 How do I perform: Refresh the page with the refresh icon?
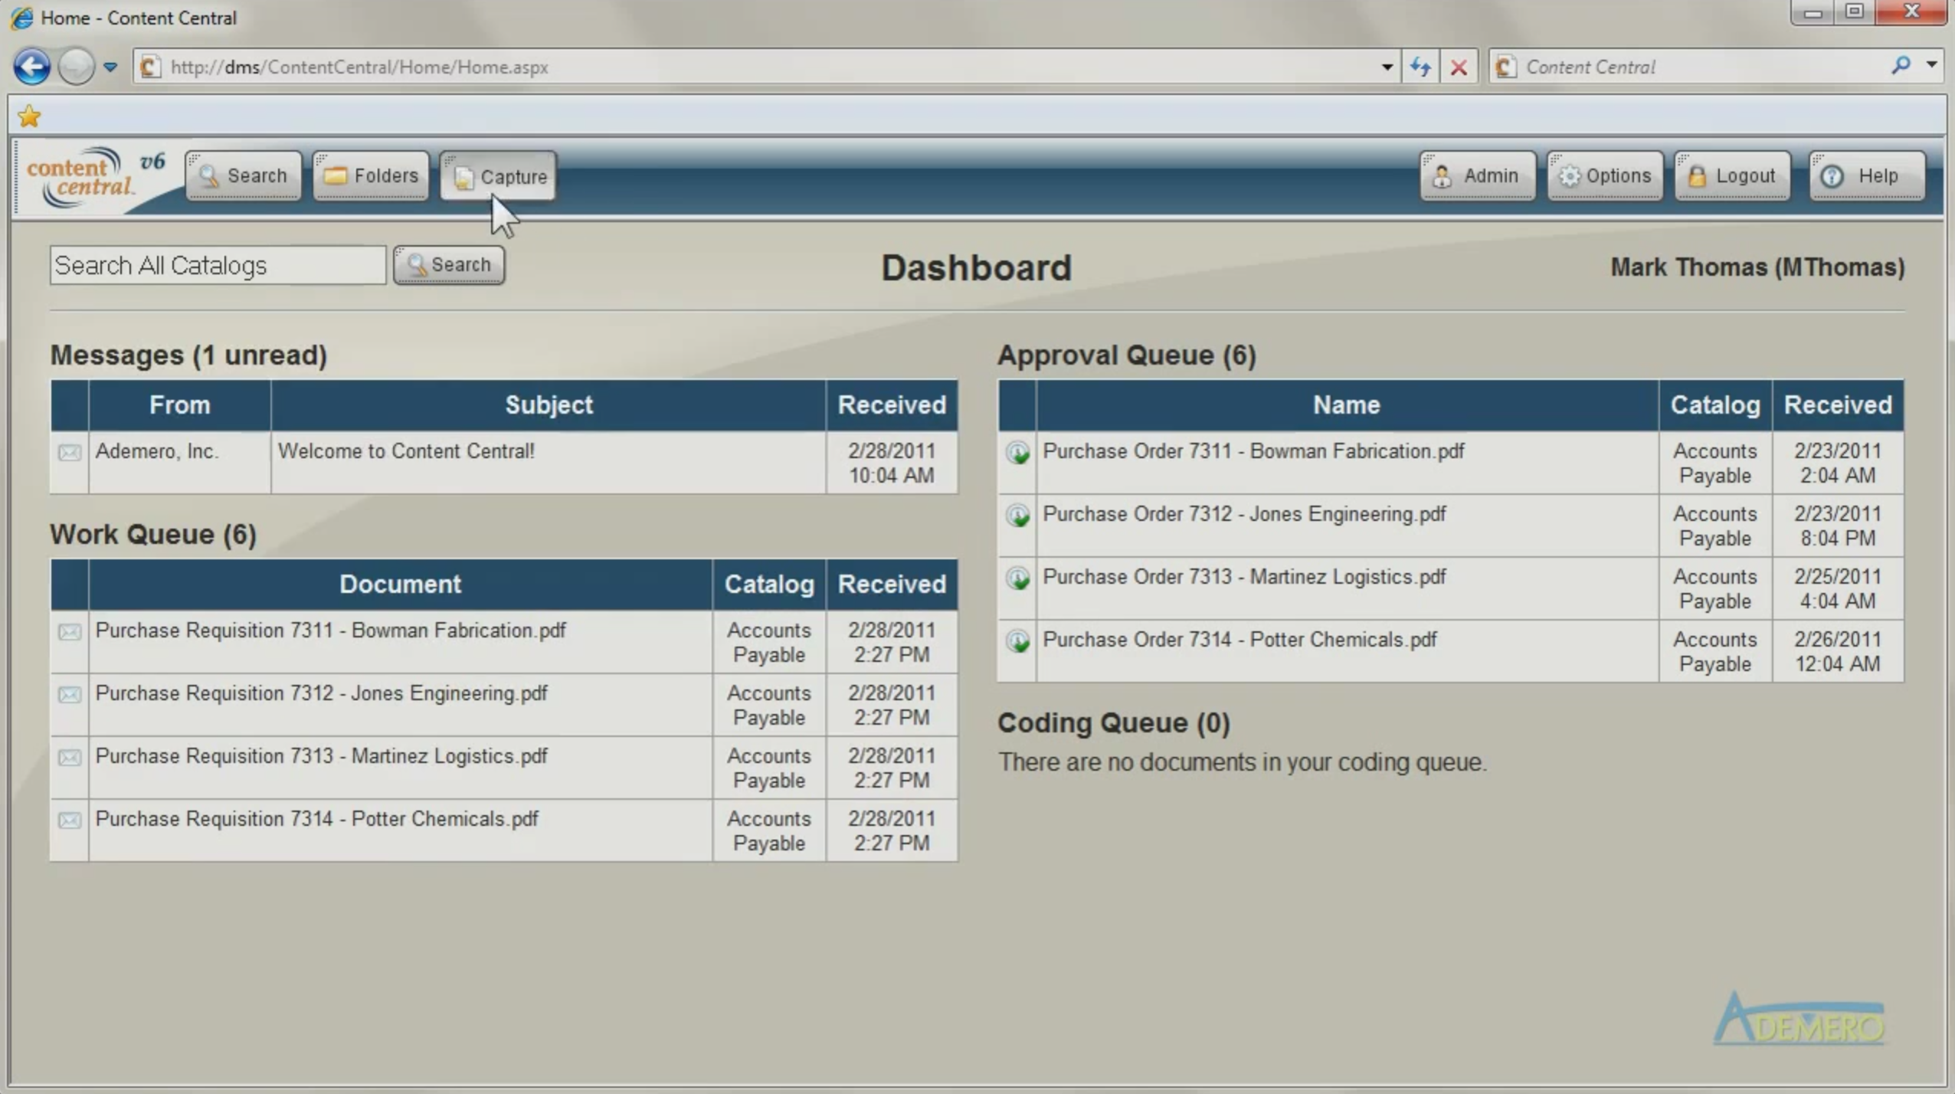coord(1420,67)
